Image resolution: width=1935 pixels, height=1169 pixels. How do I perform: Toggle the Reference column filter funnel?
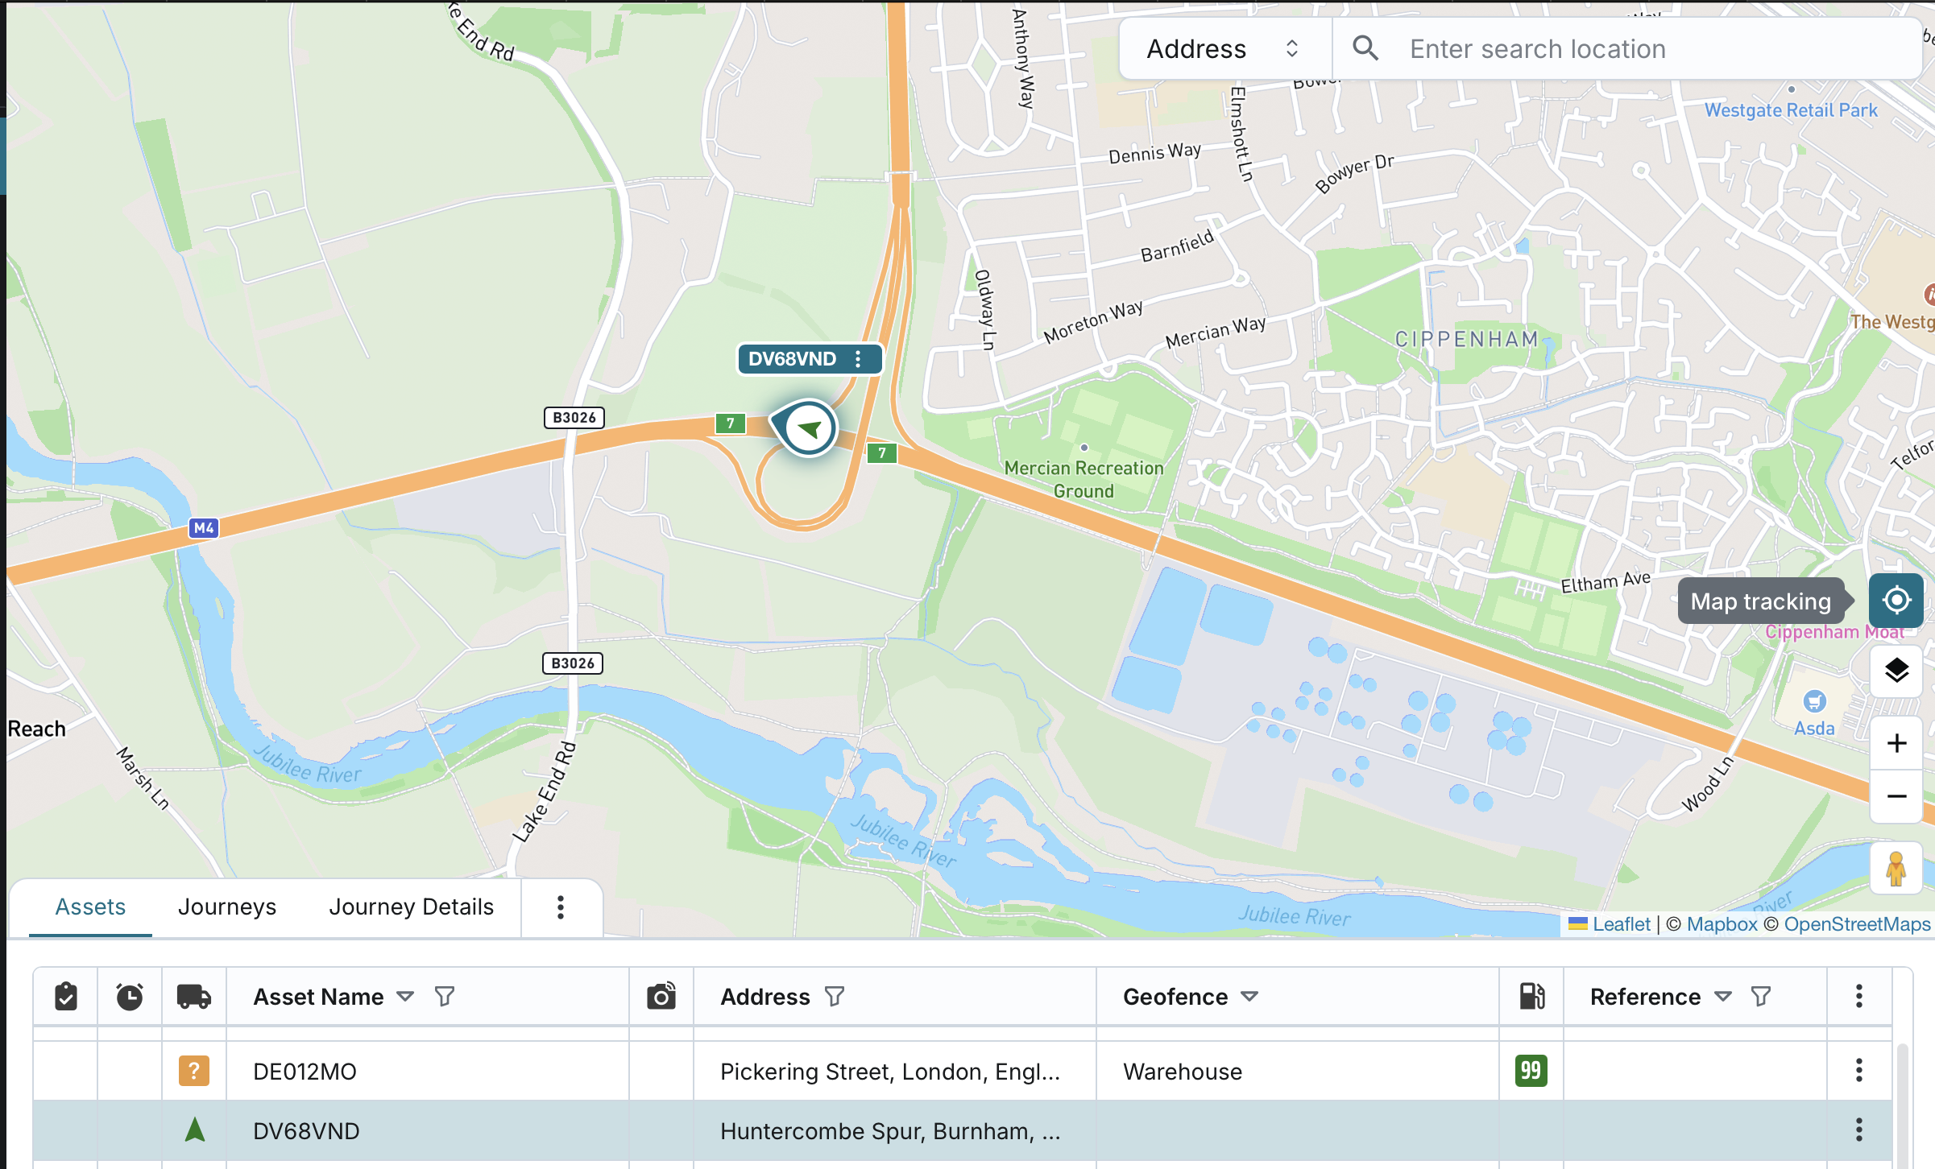point(1761,997)
